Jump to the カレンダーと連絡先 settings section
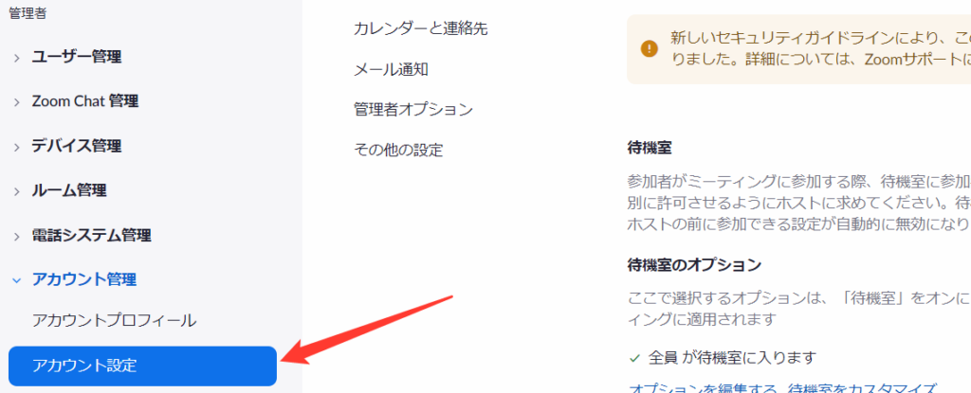The image size is (971, 393). click(x=420, y=28)
